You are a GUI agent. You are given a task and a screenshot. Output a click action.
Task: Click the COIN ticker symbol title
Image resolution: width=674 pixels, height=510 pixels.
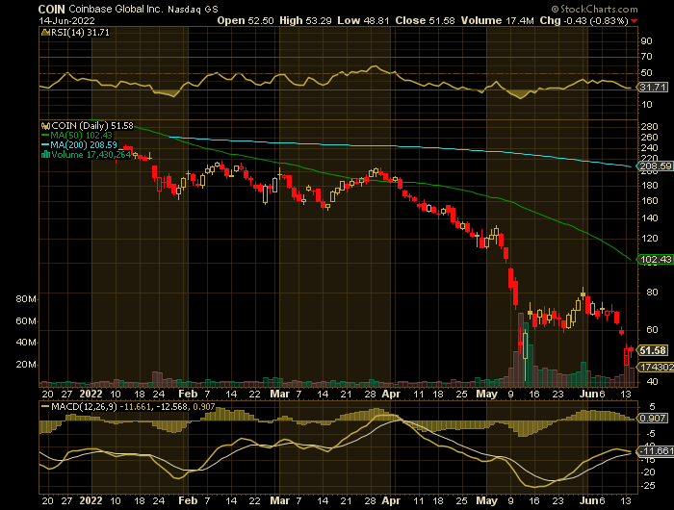[x=51, y=7]
